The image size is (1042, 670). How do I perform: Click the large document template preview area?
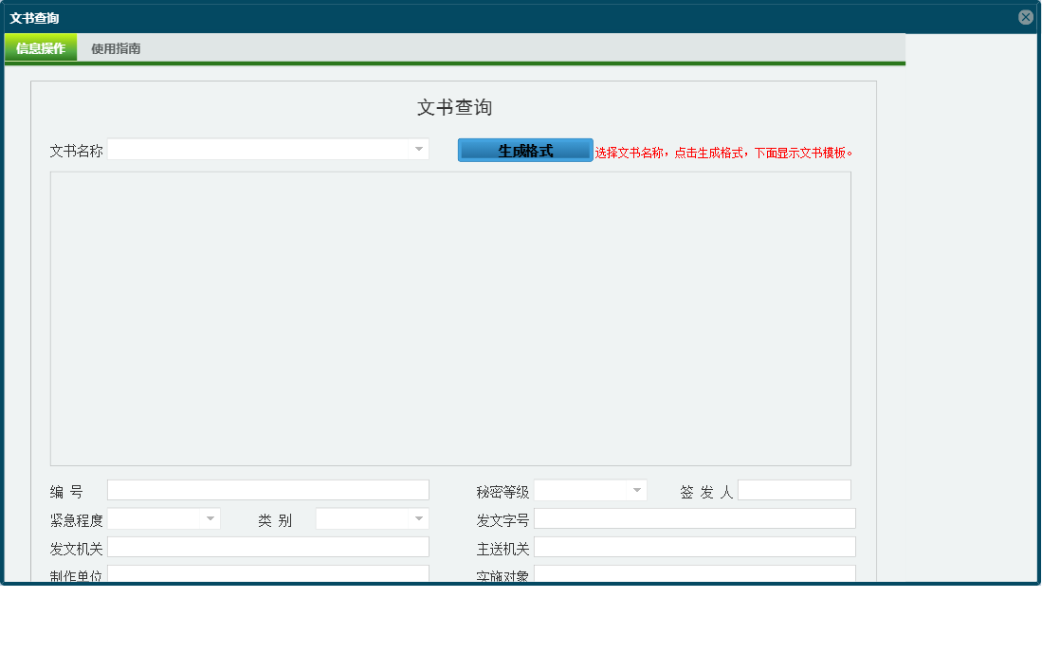[450, 322]
